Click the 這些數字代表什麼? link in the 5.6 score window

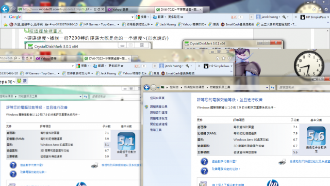224,161
